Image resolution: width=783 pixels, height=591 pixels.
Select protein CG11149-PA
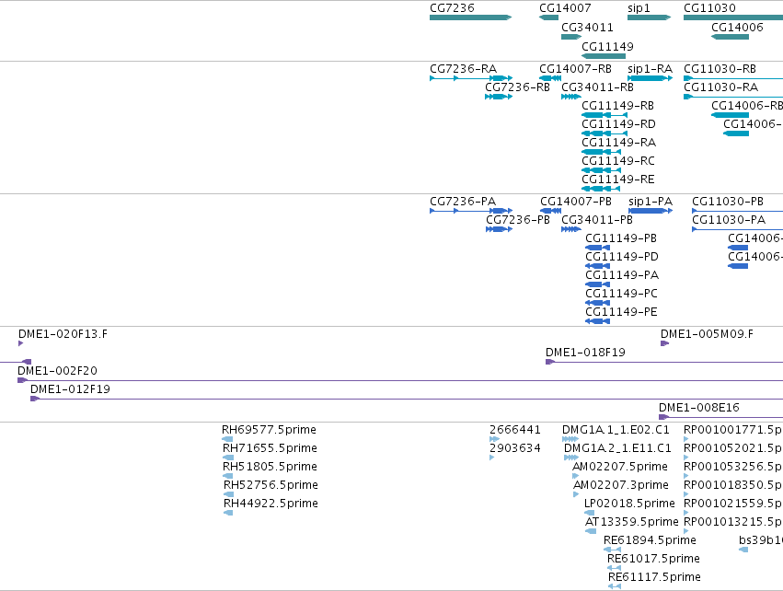pos(597,284)
